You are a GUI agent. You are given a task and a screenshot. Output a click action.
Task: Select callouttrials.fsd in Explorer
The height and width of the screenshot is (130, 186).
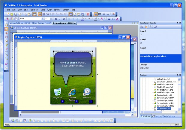[x=163, y=79]
